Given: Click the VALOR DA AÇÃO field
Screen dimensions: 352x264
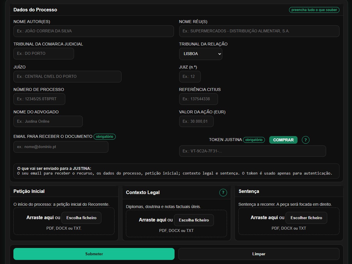Looking at the screenshot, I should pos(196,121).
